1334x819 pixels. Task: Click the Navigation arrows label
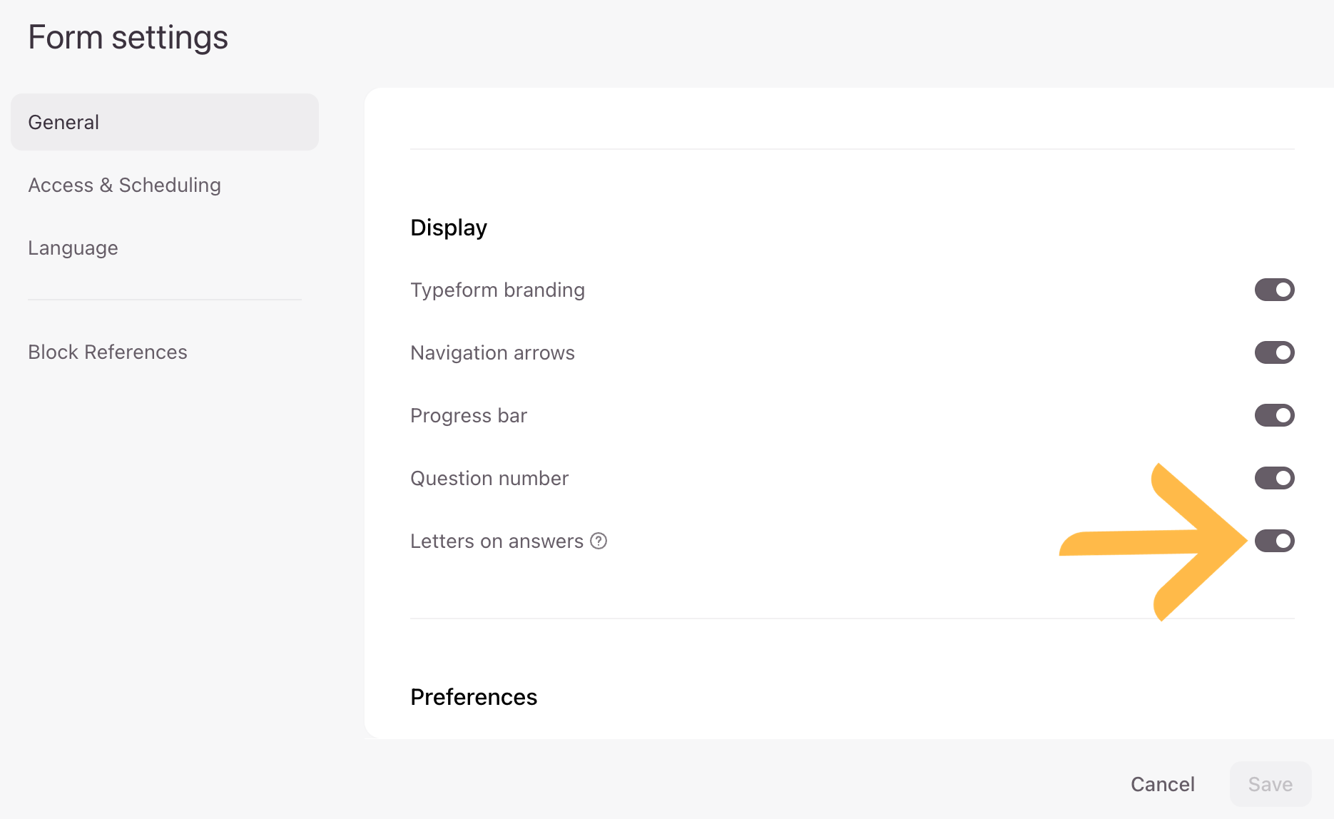492,352
